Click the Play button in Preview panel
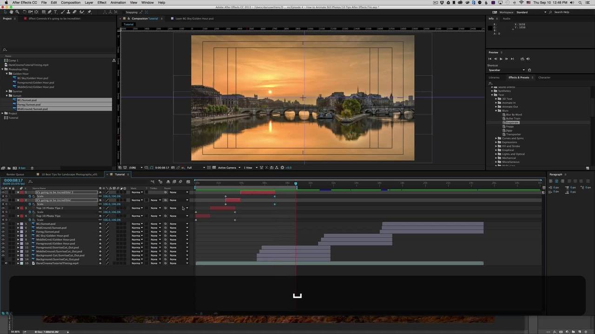Viewport: 595px width, 334px height. 501,59
